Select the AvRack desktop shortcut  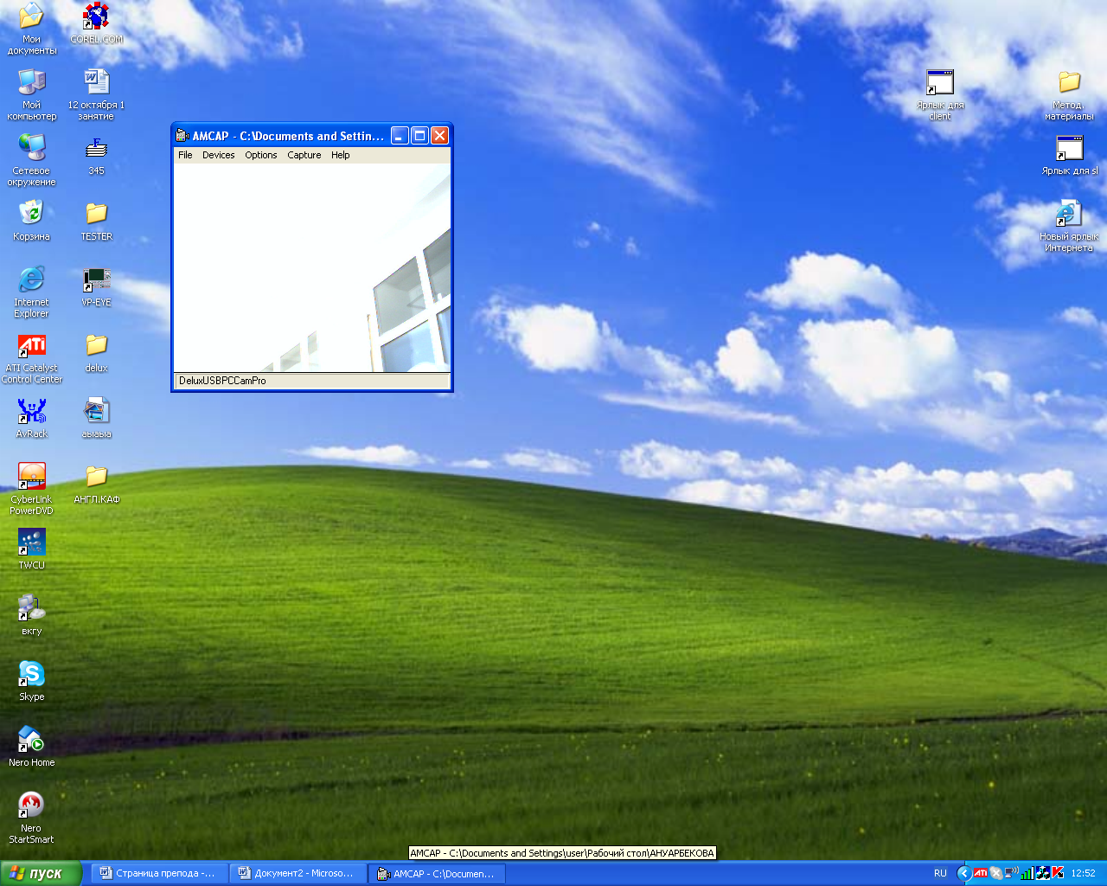pyautogui.click(x=32, y=418)
